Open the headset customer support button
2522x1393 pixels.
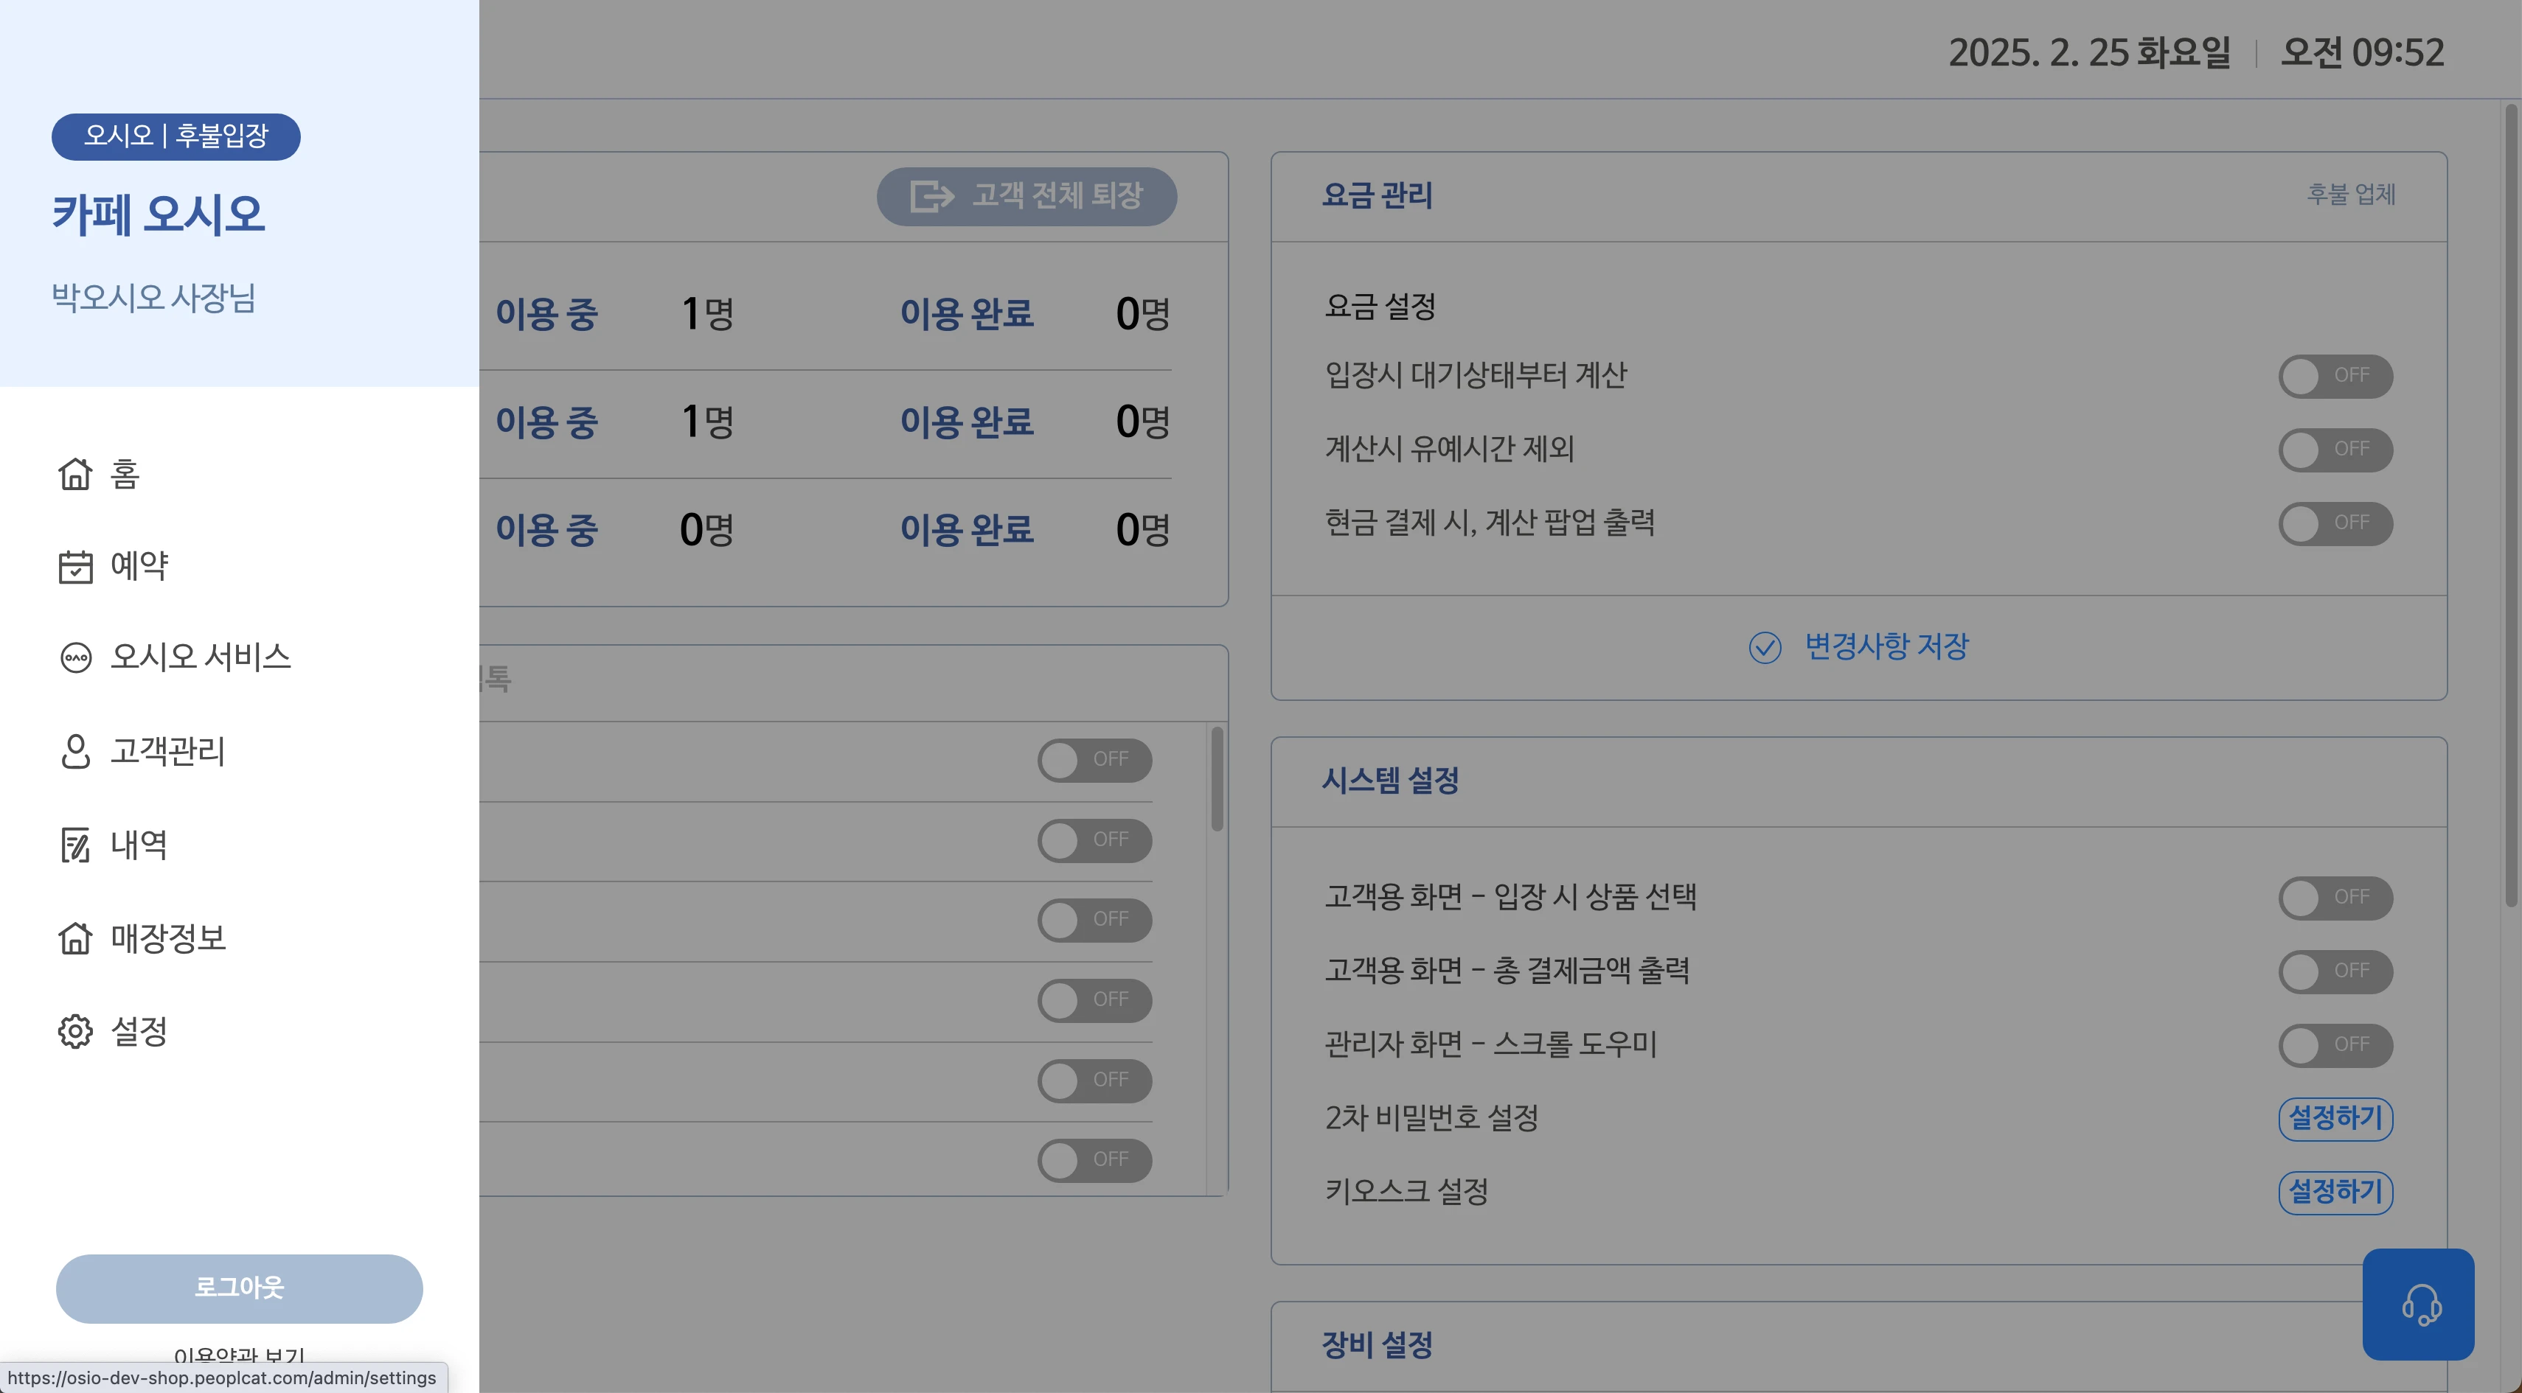2418,1304
